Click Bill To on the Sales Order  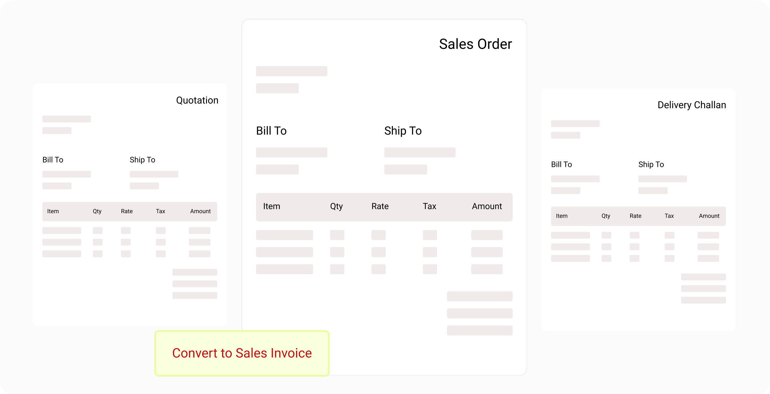coord(271,130)
